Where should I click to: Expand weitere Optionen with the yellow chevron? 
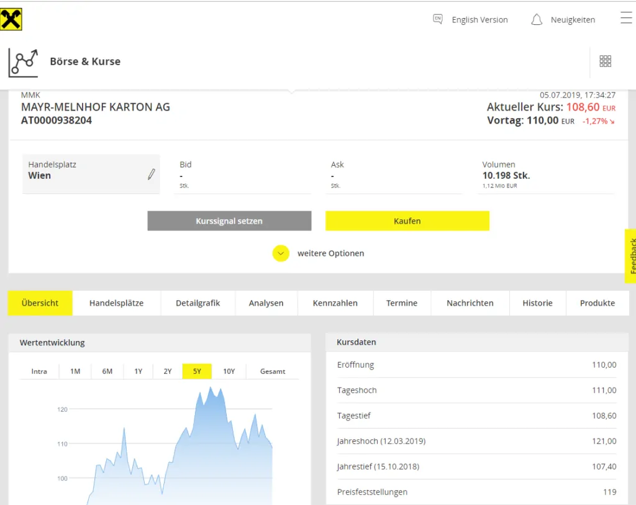pyautogui.click(x=281, y=253)
